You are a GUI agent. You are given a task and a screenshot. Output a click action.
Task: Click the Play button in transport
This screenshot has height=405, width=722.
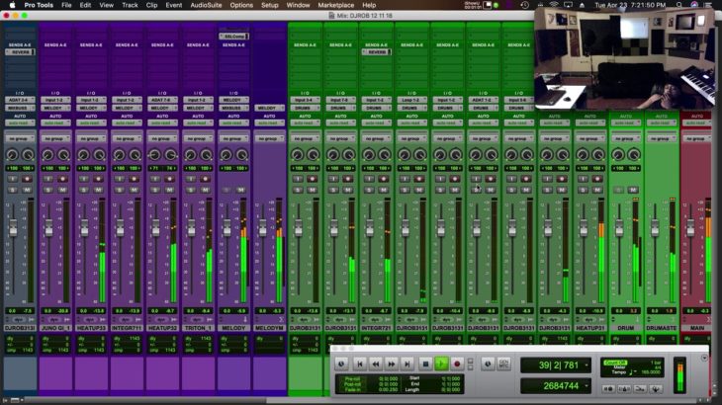pos(441,364)
